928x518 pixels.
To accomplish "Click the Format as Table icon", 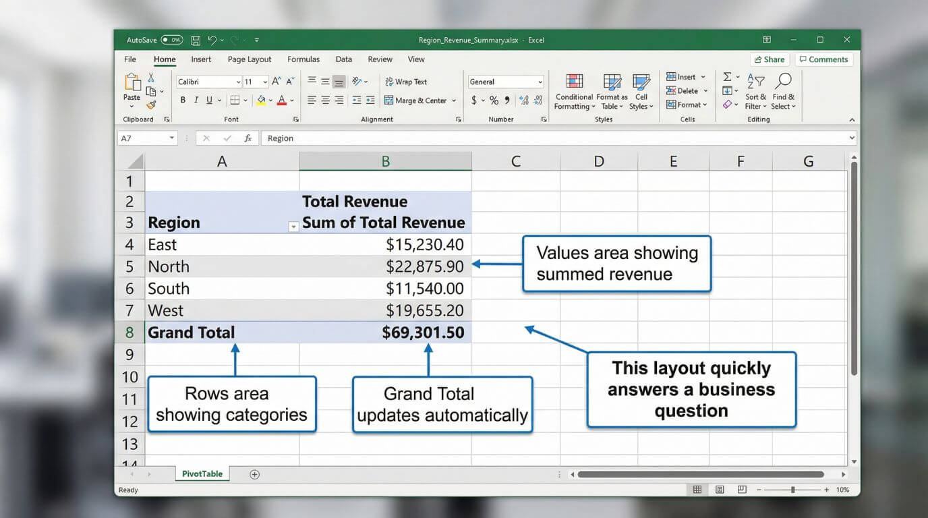I will [x=611, y=92].
